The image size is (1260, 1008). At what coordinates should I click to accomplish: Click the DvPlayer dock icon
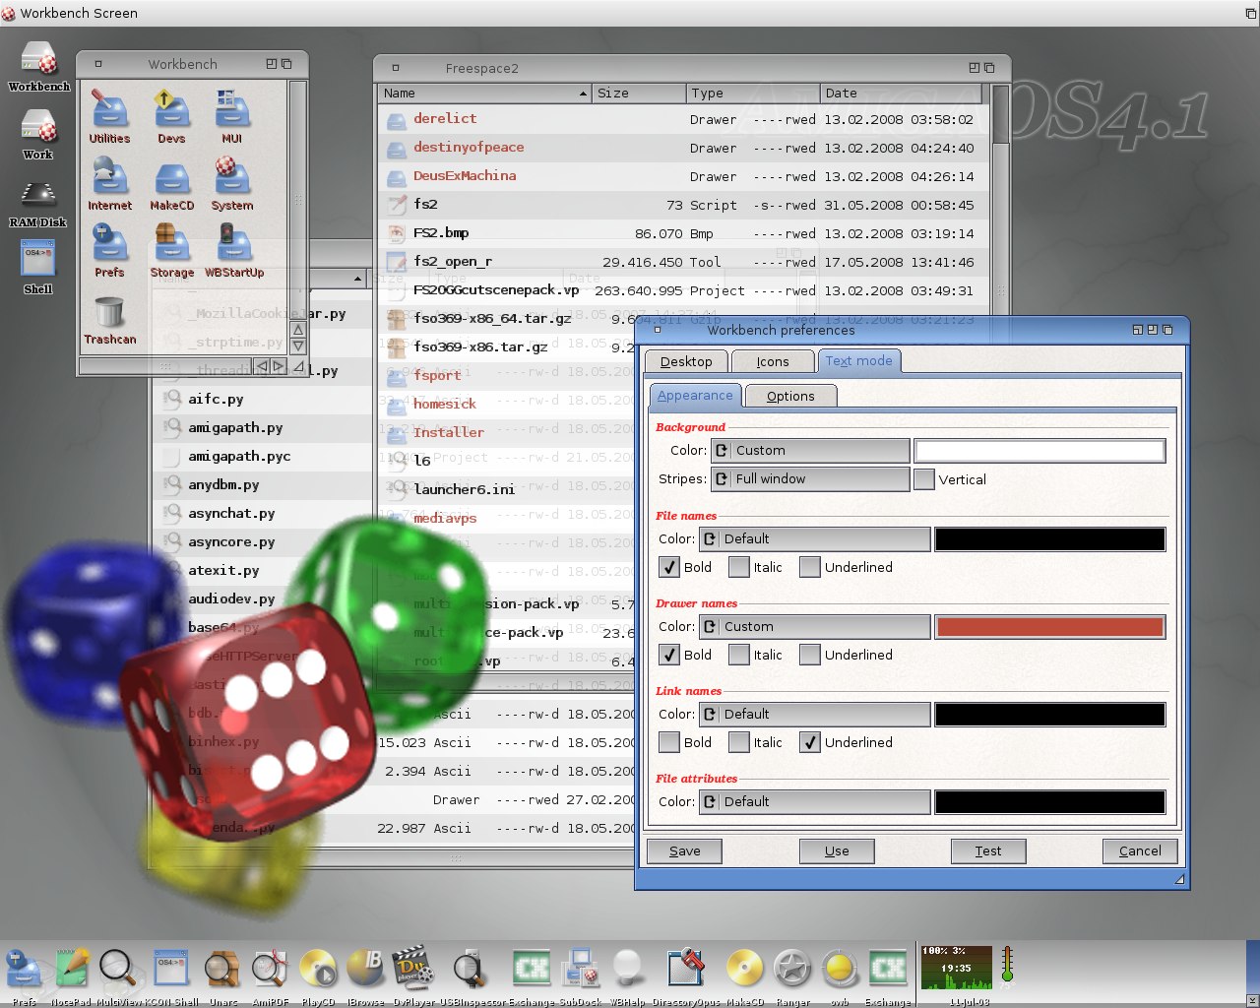(413, 968)
